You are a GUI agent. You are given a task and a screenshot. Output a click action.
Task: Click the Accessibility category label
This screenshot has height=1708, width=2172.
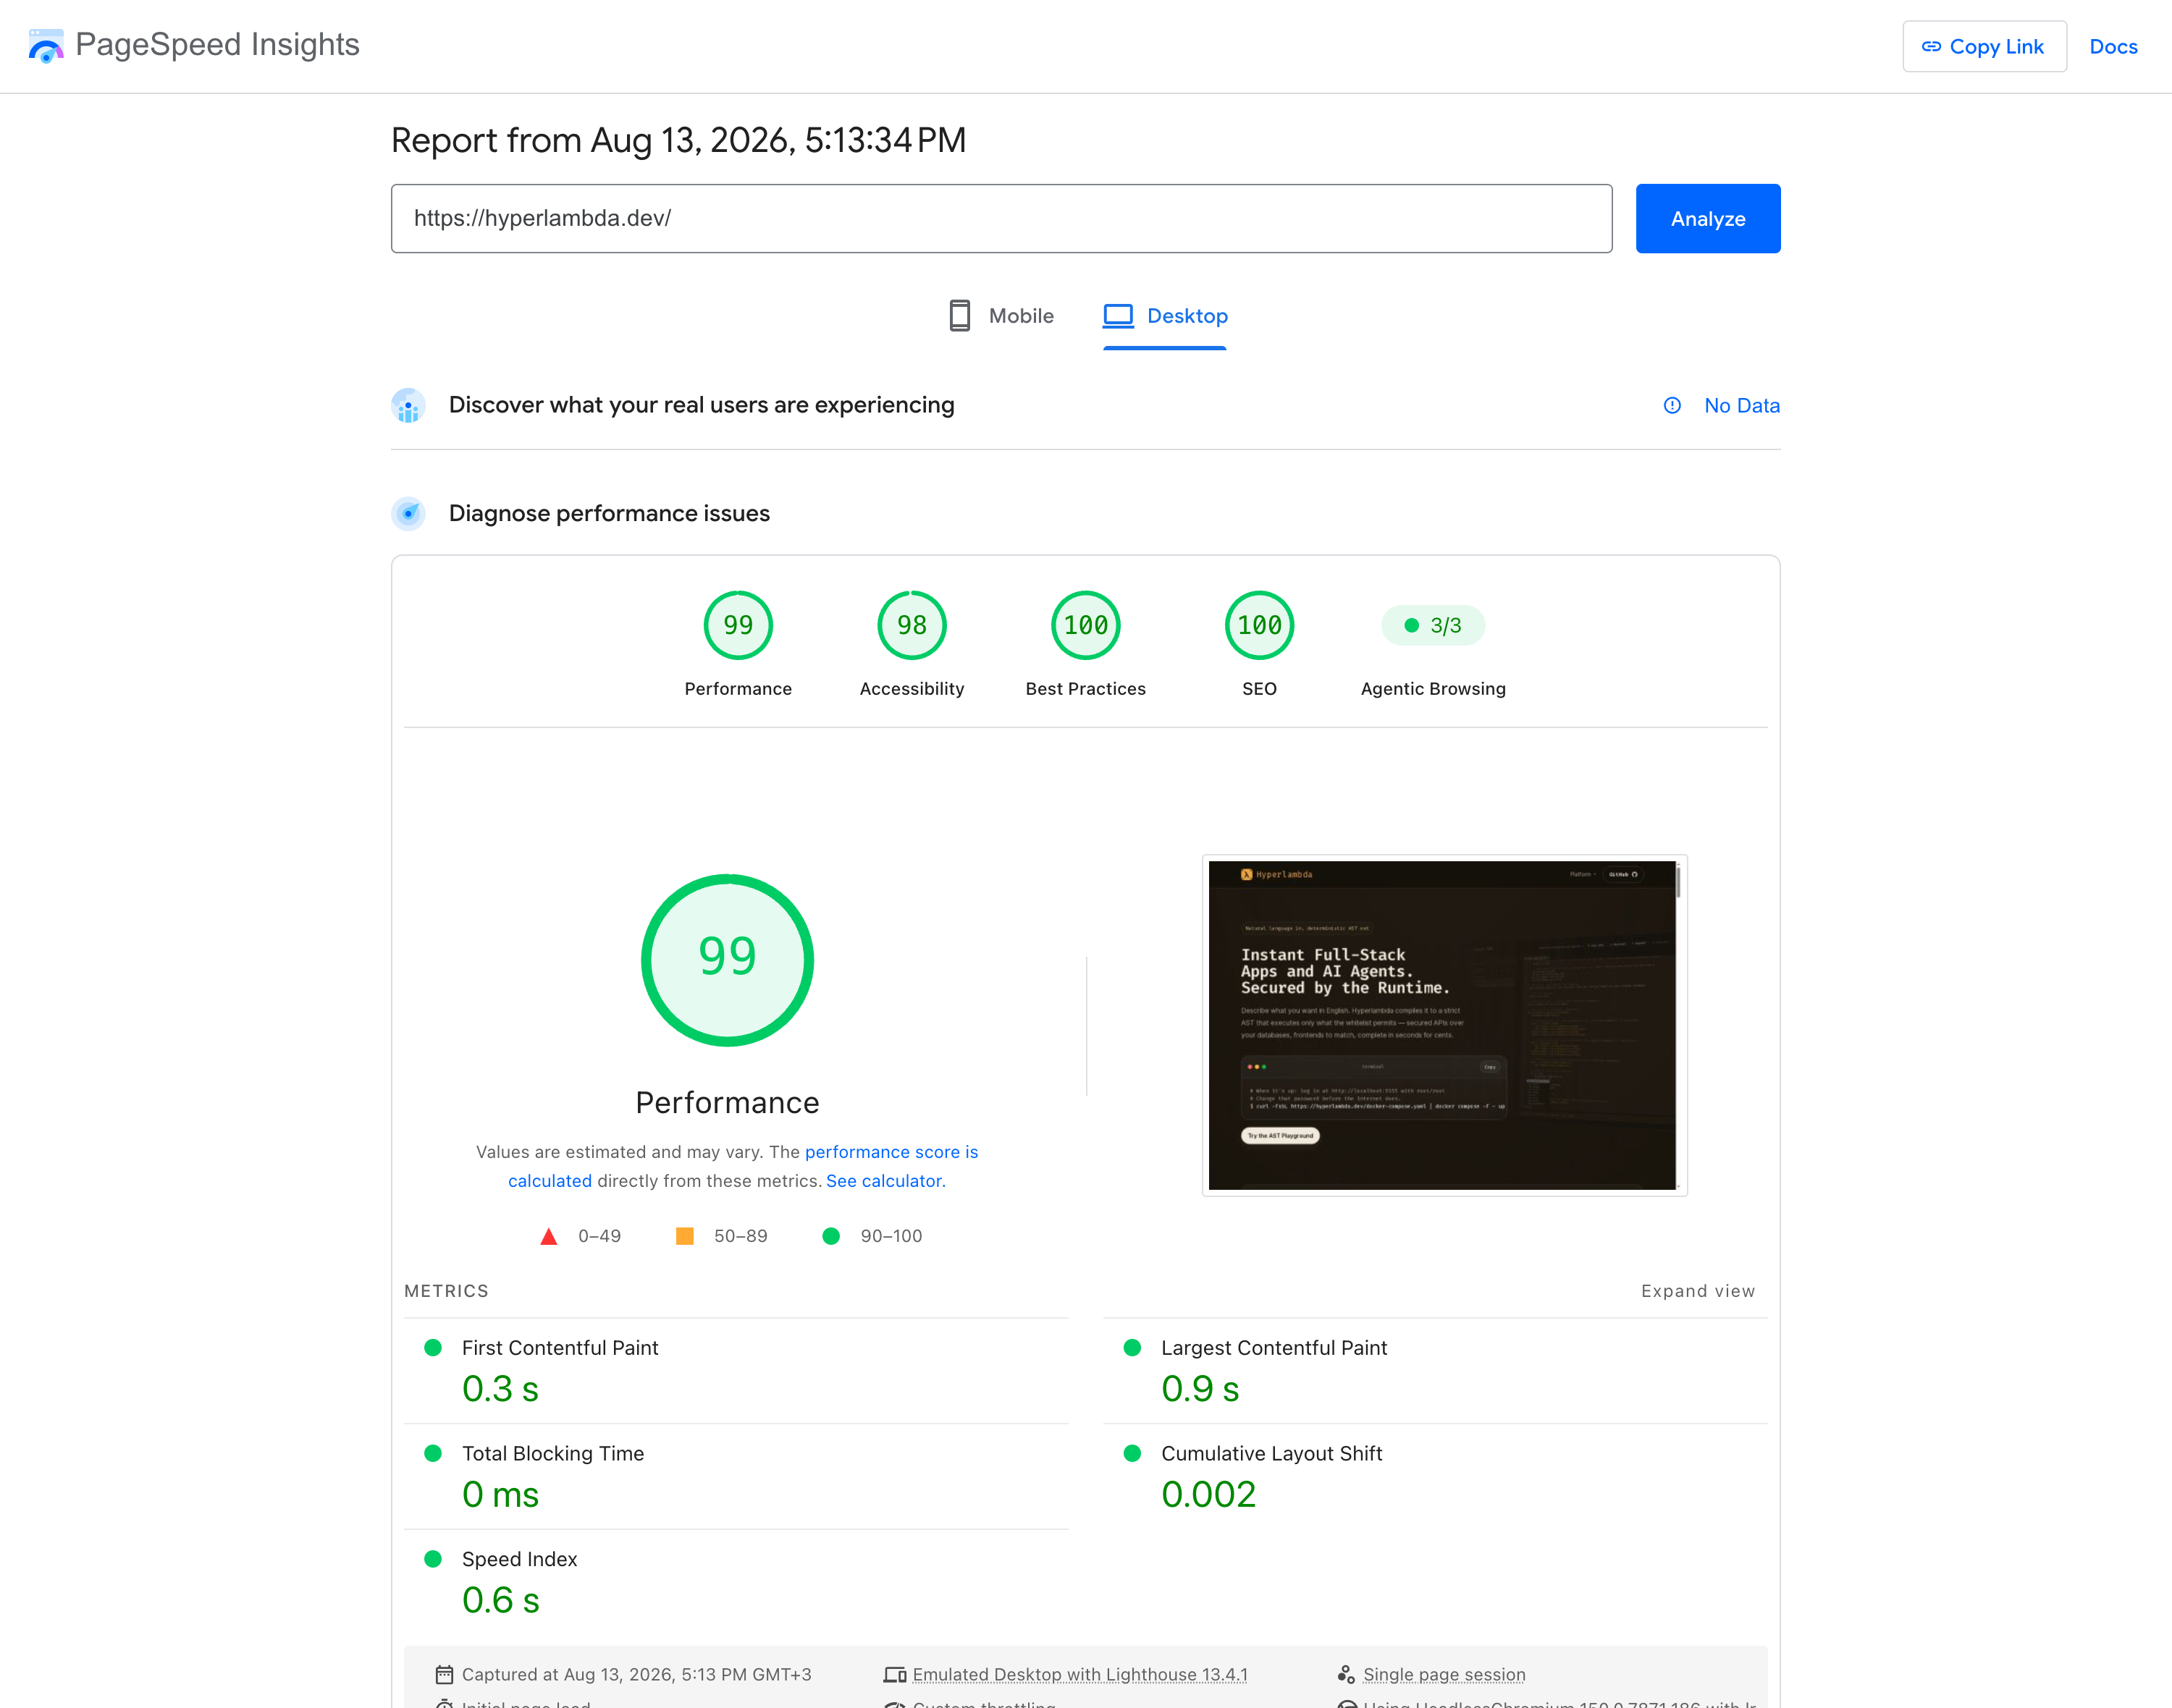[912, 689]
